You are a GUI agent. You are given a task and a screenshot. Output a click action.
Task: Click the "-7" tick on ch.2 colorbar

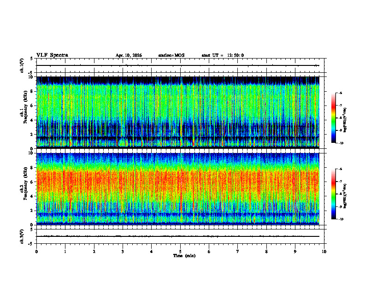pyautogui.click(x=340, y=182)
